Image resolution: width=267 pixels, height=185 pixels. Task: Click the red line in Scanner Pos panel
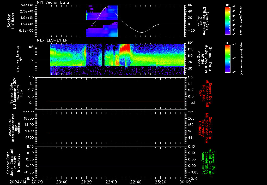click(x=117, y=133)
